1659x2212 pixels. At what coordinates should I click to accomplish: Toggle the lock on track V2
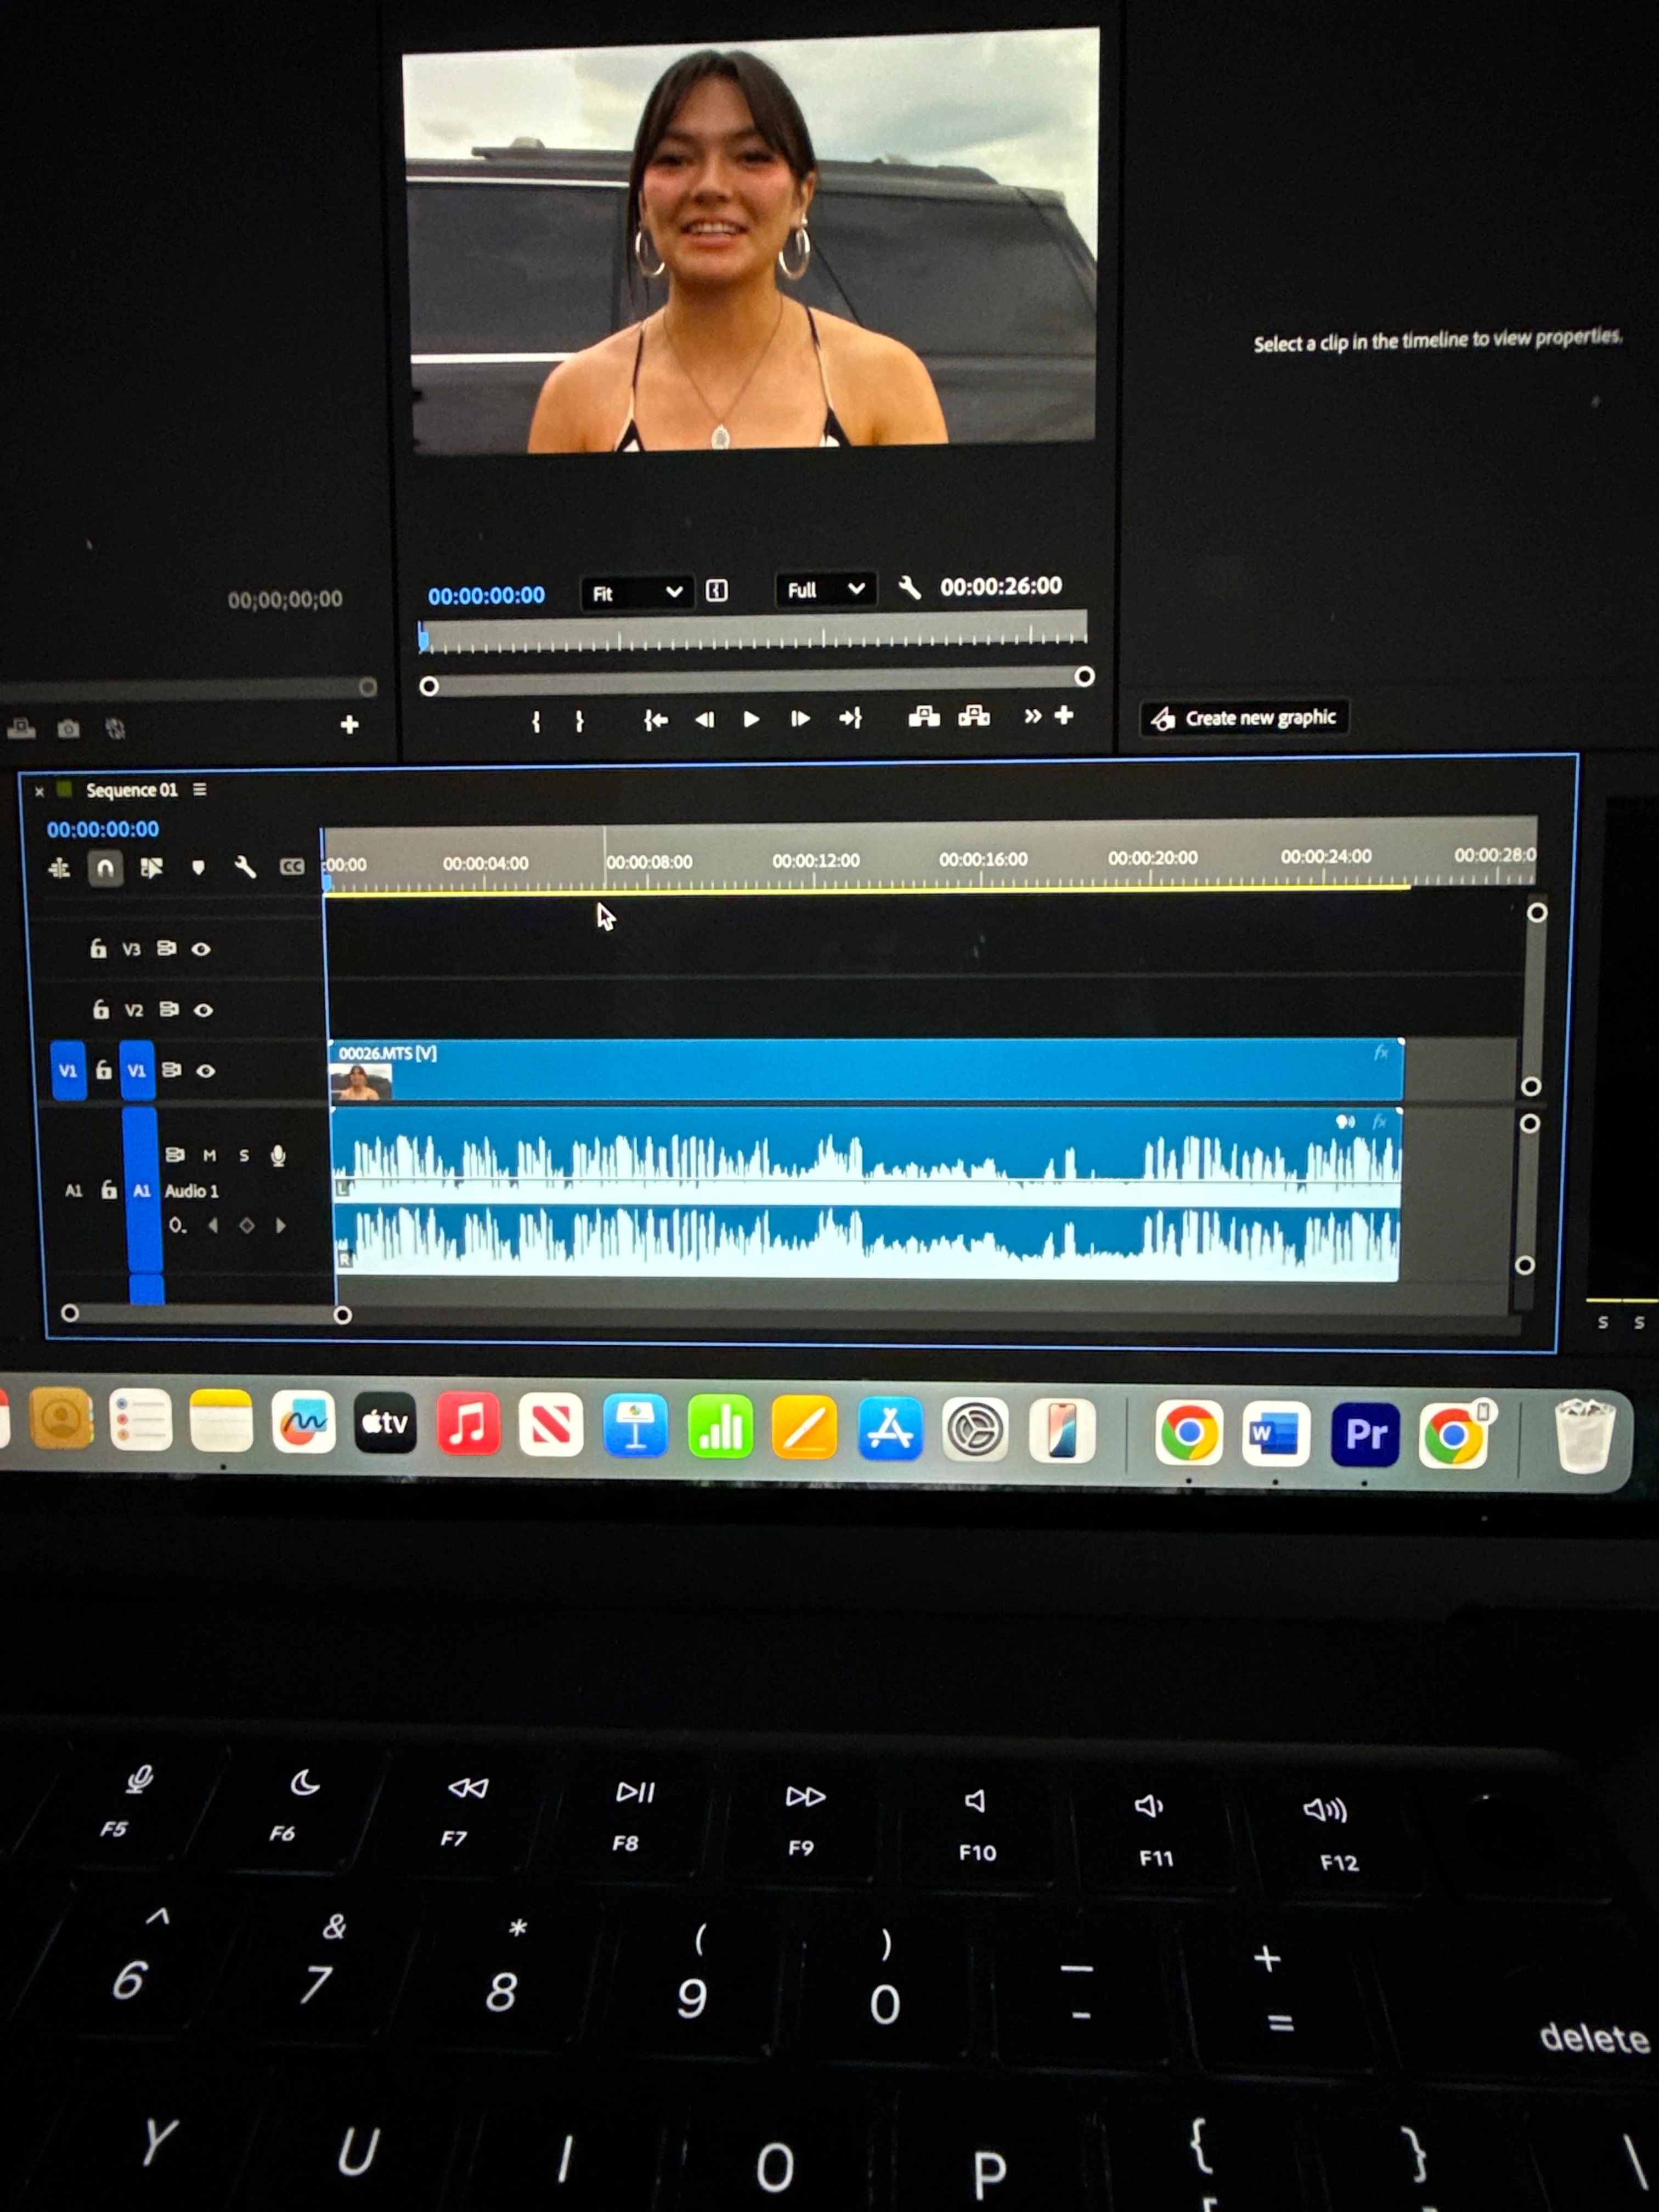pos(100,1010)
